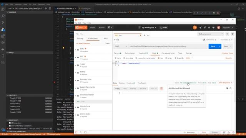This screenshot has width=246, height=138.
Task: Open VS Code Search in the activity bar
Action: (x=3, y=16)
